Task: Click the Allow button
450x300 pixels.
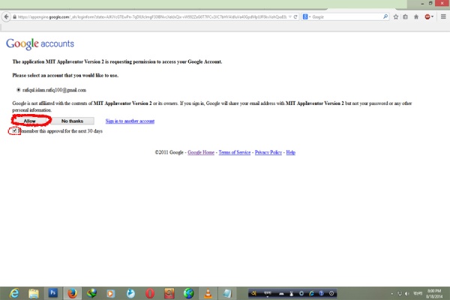Action: pyautogui.click(x=30, y=121)
